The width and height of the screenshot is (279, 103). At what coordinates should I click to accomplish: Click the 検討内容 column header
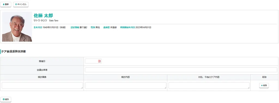[125, 77]
